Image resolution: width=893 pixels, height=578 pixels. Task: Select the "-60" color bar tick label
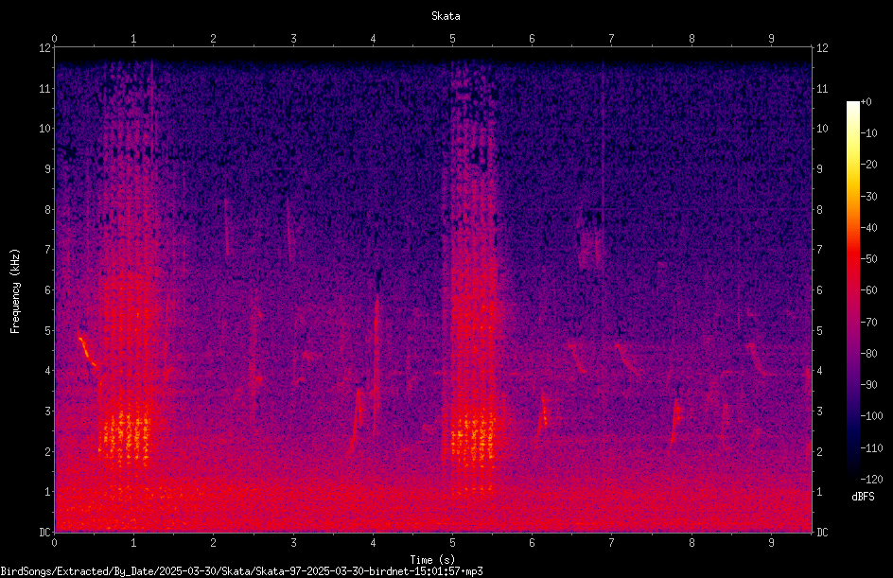pos(869,290)
